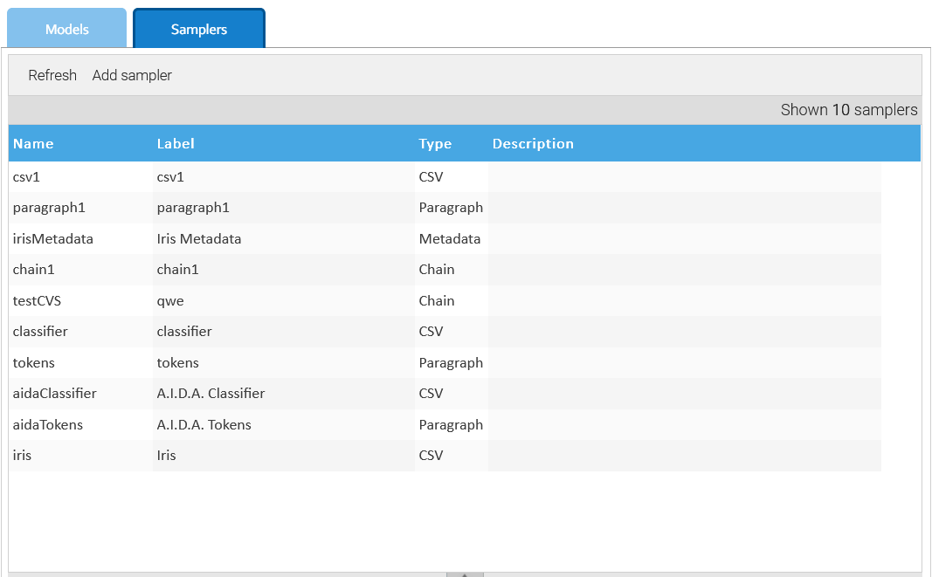Select the iris sampler name
This screenshot has width=932, height=577.
[81, 456]
